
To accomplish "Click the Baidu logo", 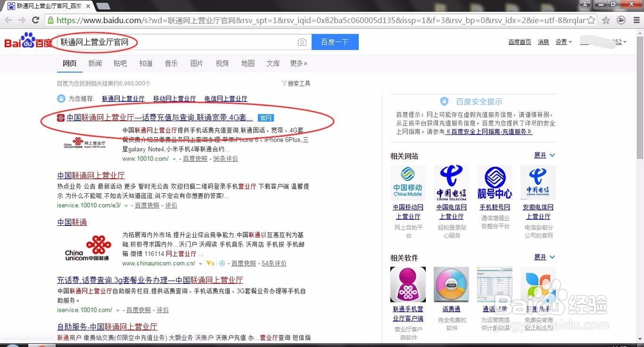I will click(28, 41).
